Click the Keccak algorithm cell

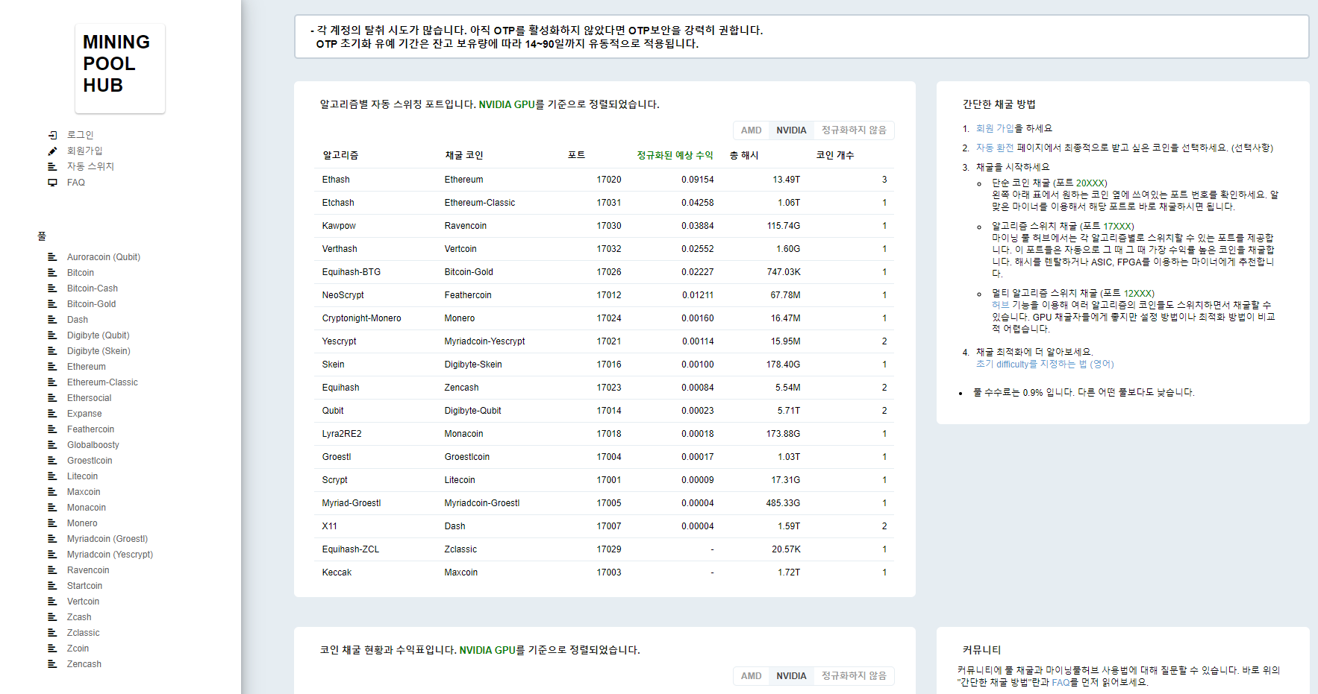point(337,572)
